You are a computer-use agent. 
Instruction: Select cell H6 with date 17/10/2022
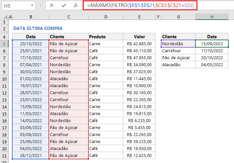(x=212, y=51)
